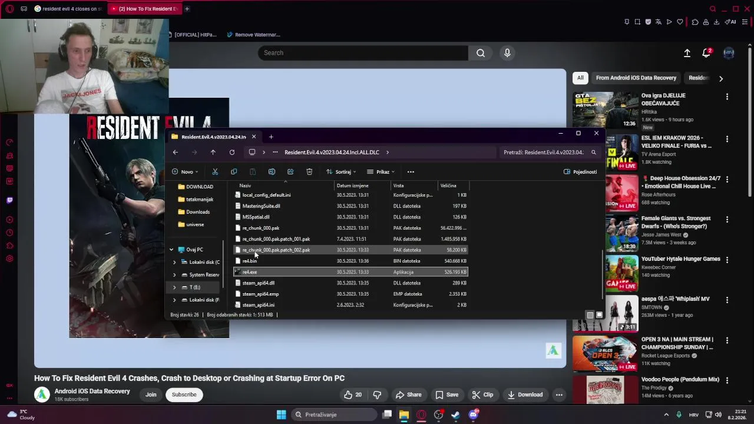Open YouTube notifications bell
Screen dimensions: 754x424
pos(706,53)
